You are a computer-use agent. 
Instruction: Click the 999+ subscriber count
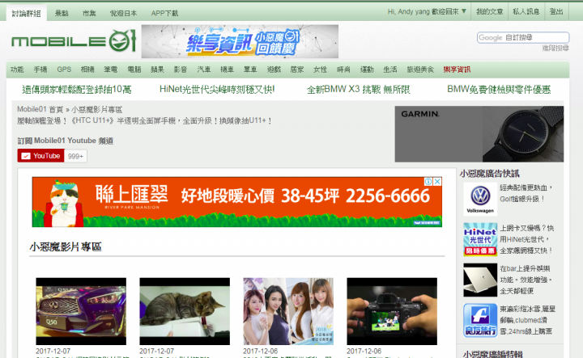point(75,156)
